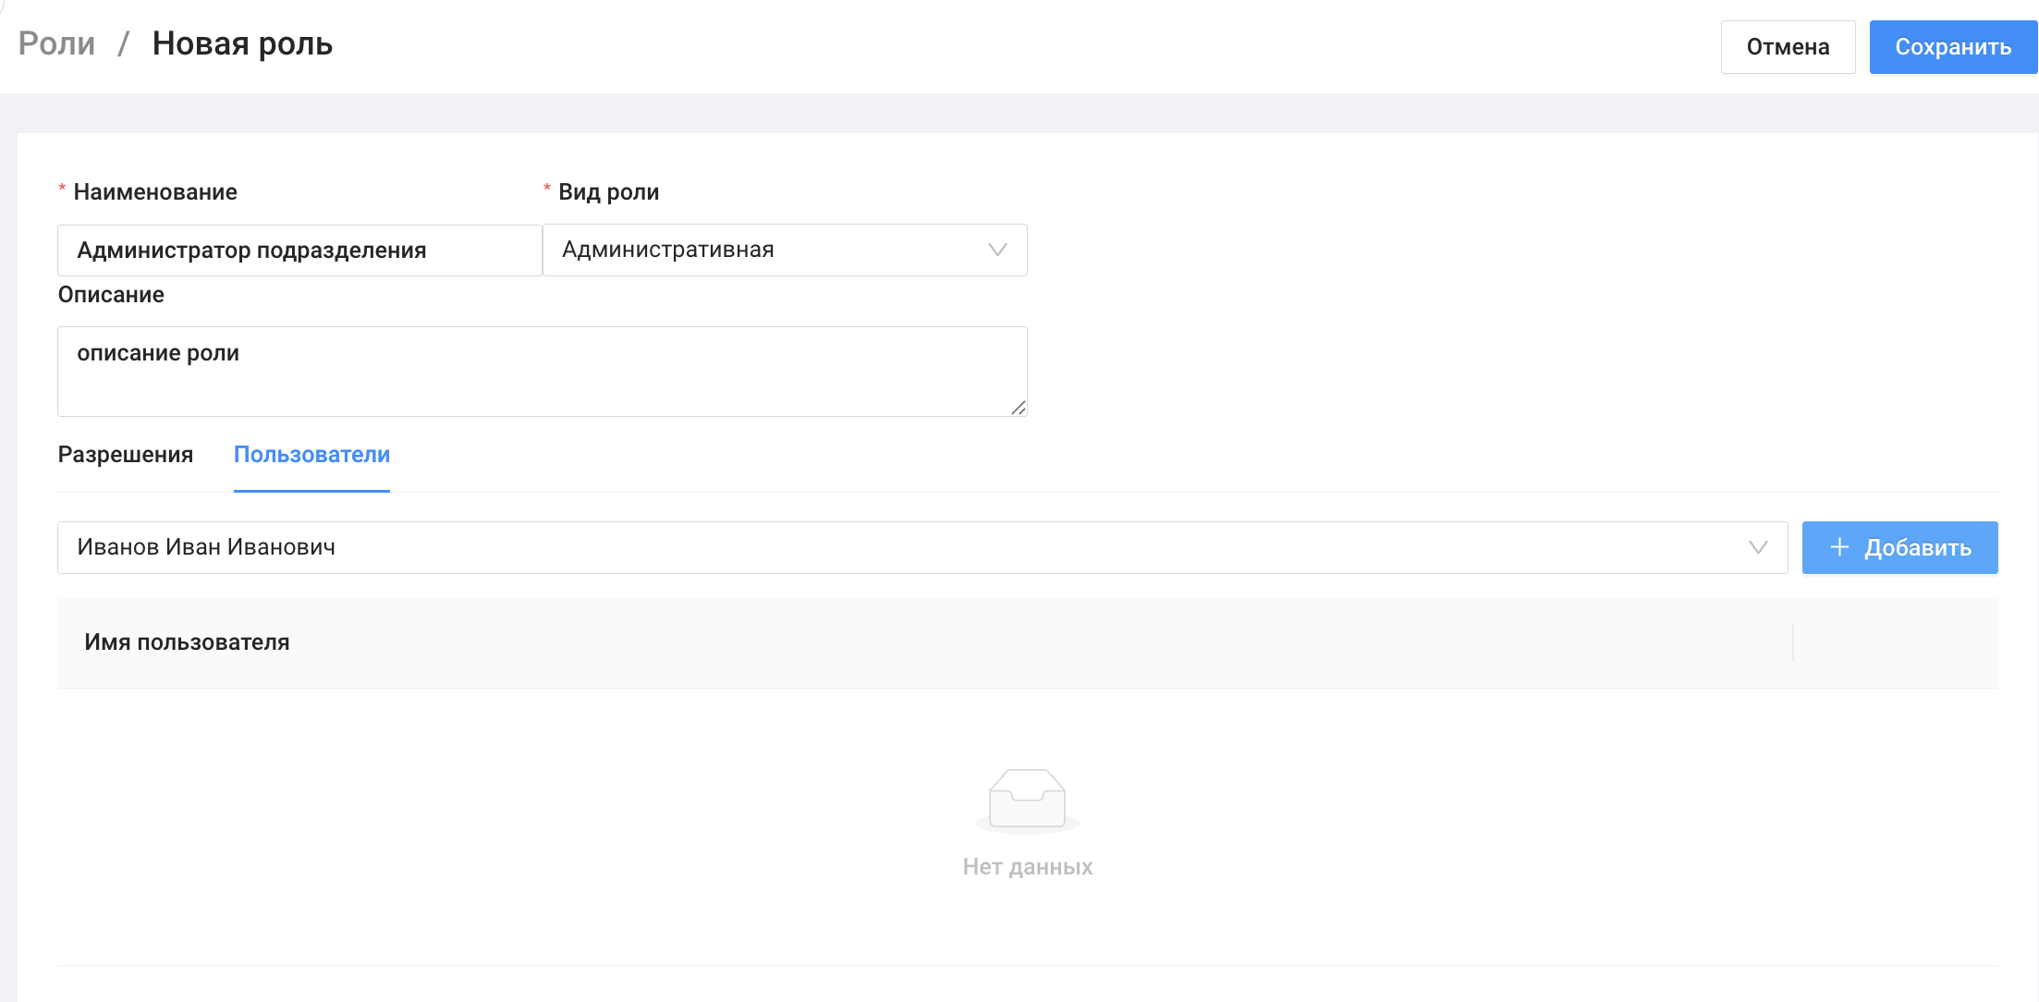Switch to the Разрешения tab
The width and height of the screenshot is (2039, 1002).
point(126,455)
